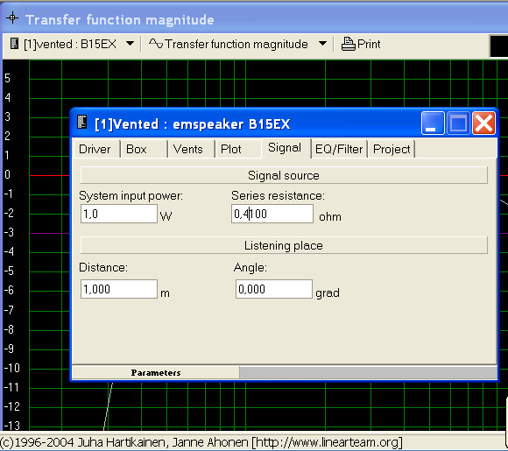This screenshot has width=508, height=451.
Task: Click the crosshair icon in the title bar
Action: click(x=12, y=18)
